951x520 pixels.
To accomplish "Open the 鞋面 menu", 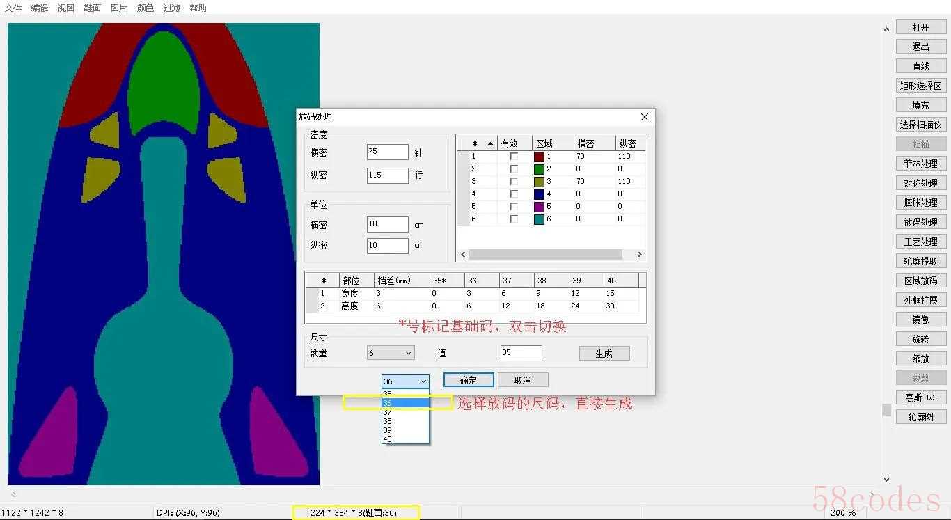I will click(x=92, y=8).
